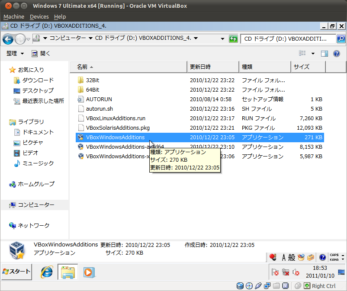Open the スタート menu
347x291 pixels.
point(17,272)
